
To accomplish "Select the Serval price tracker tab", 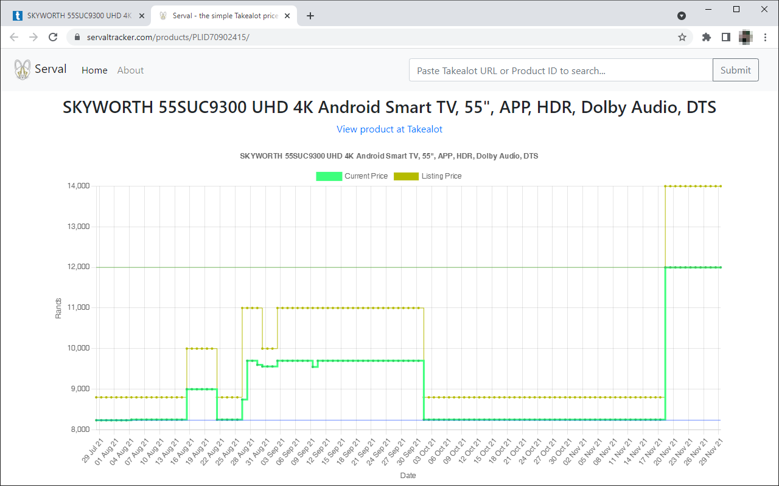I will tap(225, 16).
